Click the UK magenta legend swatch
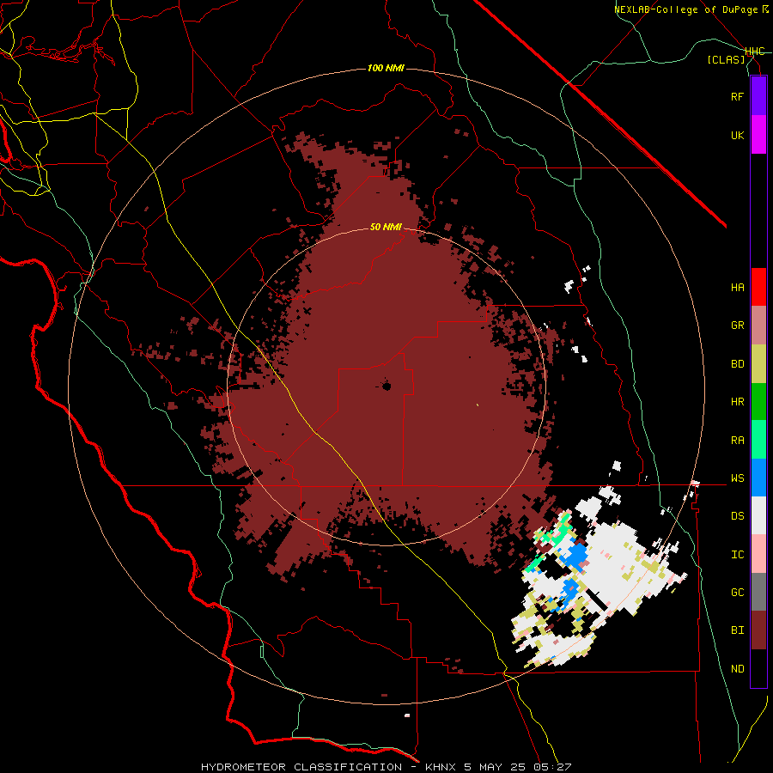This screenshot has width=773, height=773. tap(758, 135)
